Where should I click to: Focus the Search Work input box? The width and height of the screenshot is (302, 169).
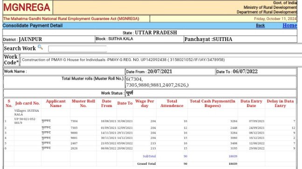(x=77, y=49)
